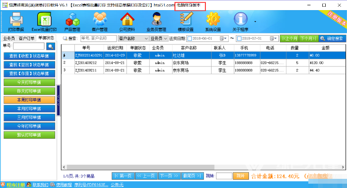Focus the 单号,客户名称 search field

pos(99,39)
